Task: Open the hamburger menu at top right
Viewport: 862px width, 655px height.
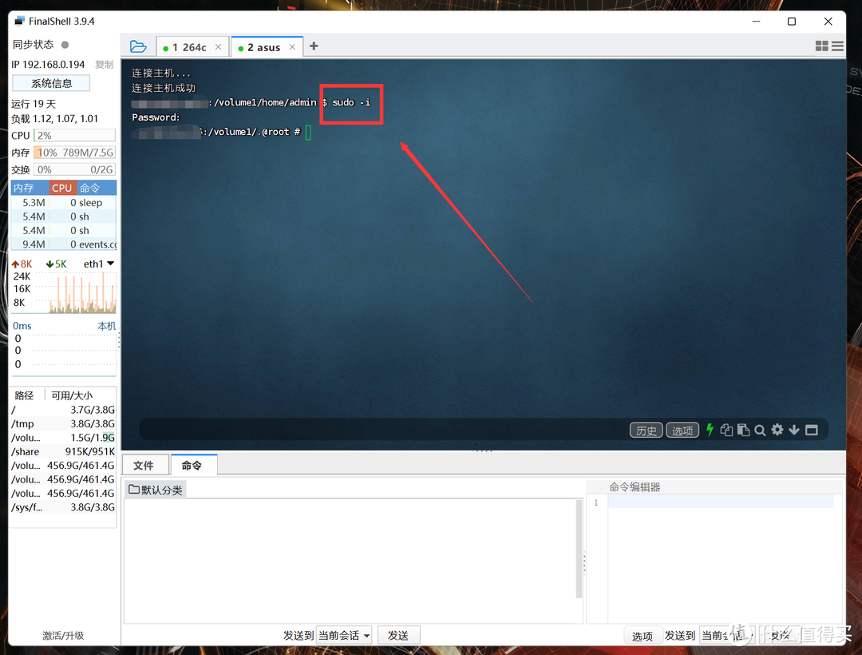Action: 837,46
